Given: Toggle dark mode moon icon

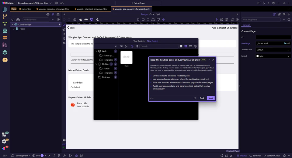Looking at the screenshot, I should coord(97,19).
